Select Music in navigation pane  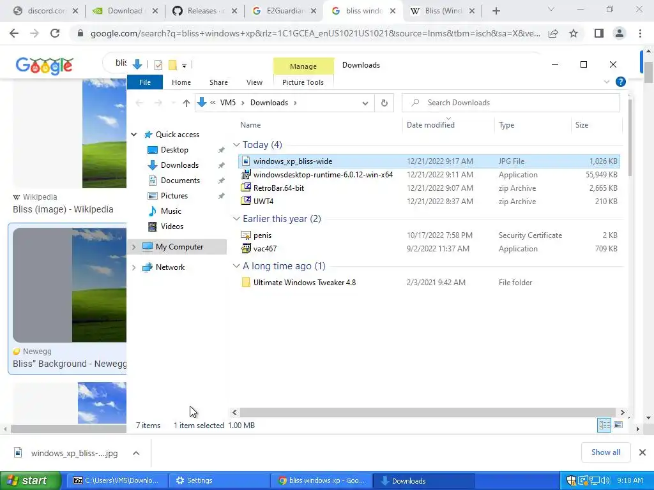[x=171, y=211]
